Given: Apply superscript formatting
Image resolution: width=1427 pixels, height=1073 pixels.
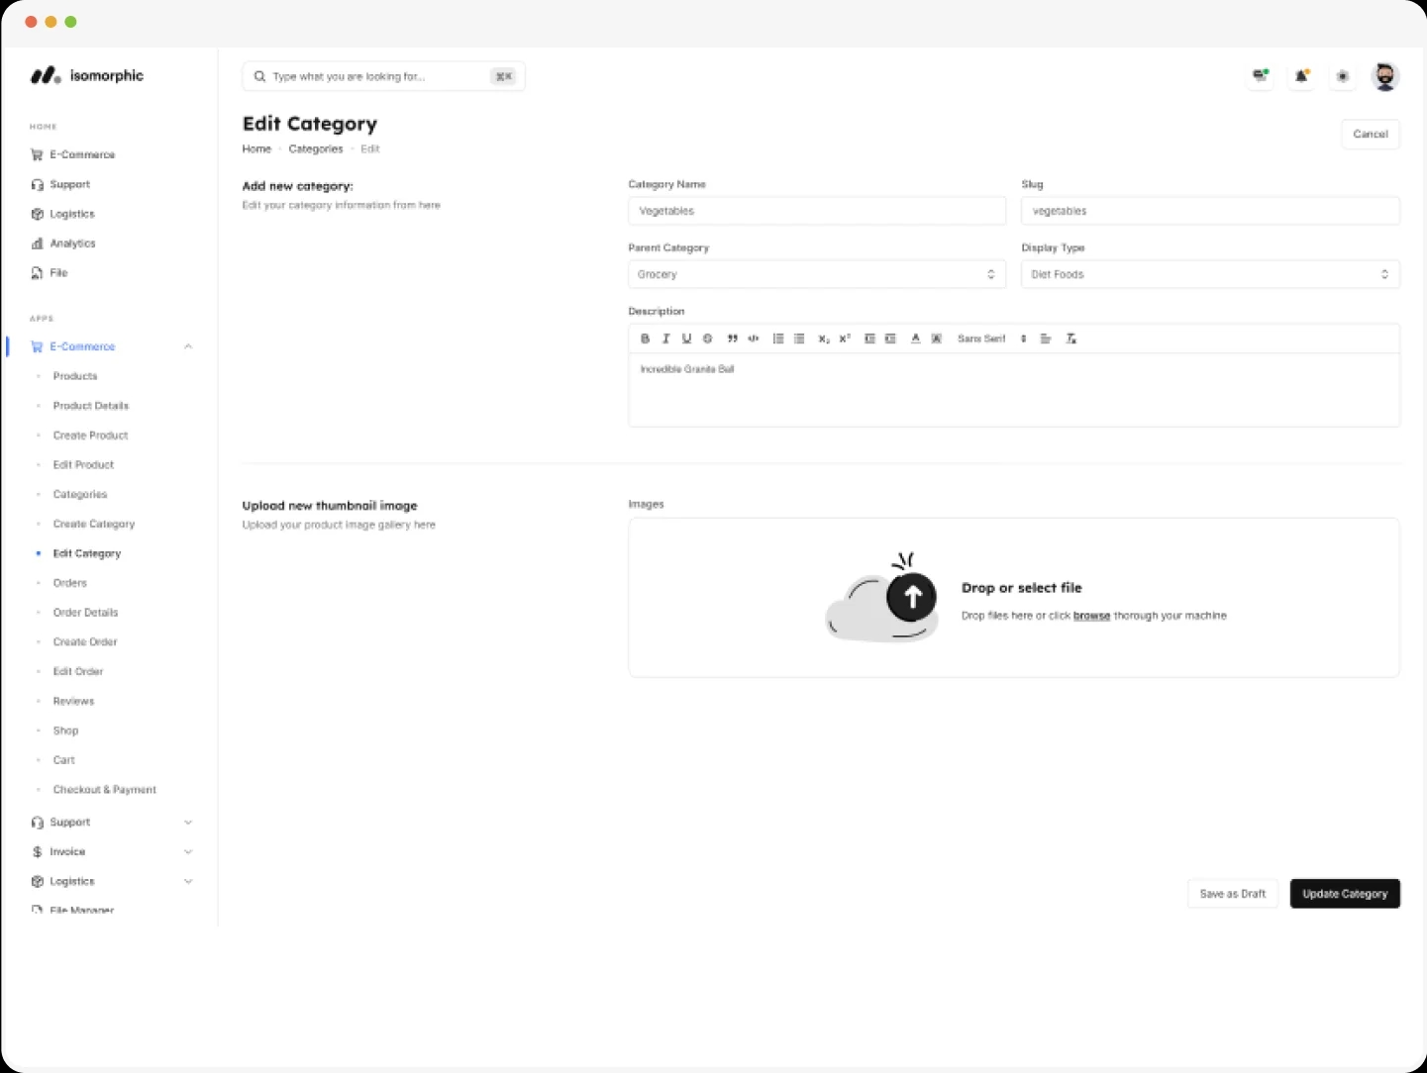Looking at the screenshot, I should click(x=845, y=339).
